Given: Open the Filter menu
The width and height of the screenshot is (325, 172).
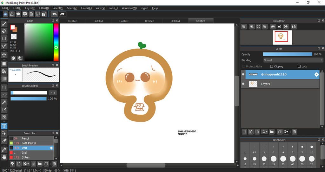Looking at the screenshot, I should [x=44, y=8].
